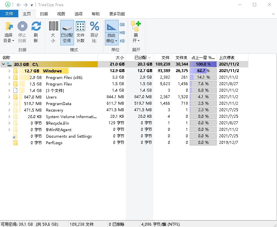Screen dimensions: 277x227
Task: Click the Windows 62.7% usage bar
Action: pos(203,71)
